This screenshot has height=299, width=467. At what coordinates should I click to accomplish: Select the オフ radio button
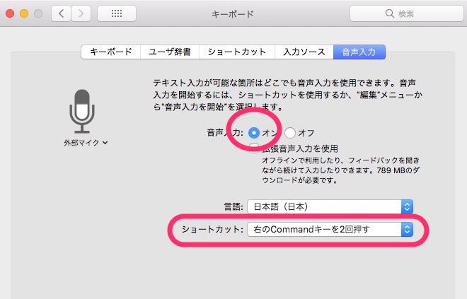coord(290,133)
